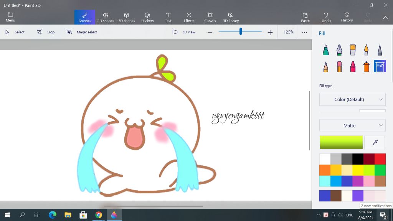Switch to the Brushes tab

85,17
